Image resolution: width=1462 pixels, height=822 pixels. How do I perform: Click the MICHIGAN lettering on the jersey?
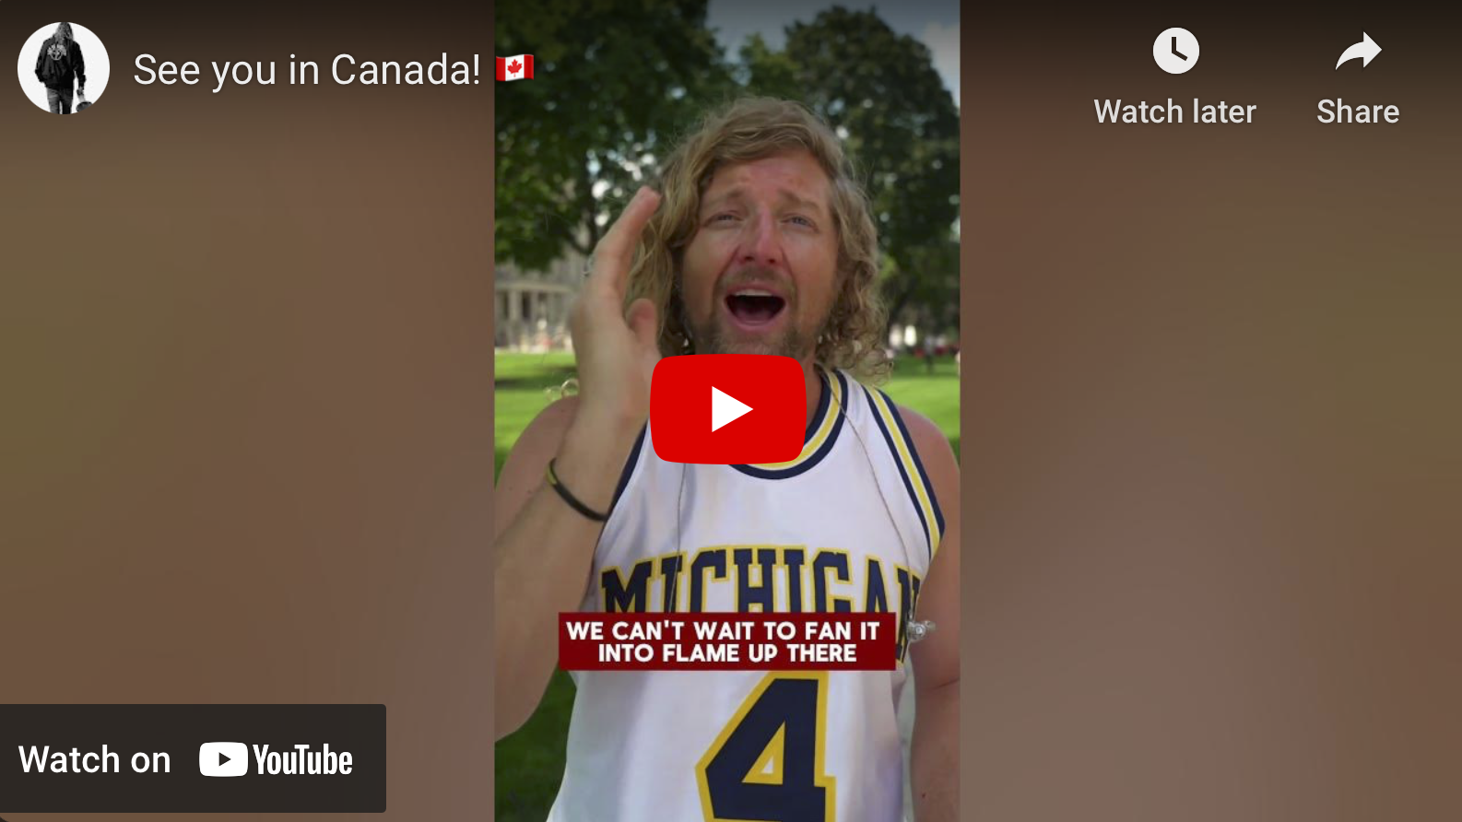(760, 581)
